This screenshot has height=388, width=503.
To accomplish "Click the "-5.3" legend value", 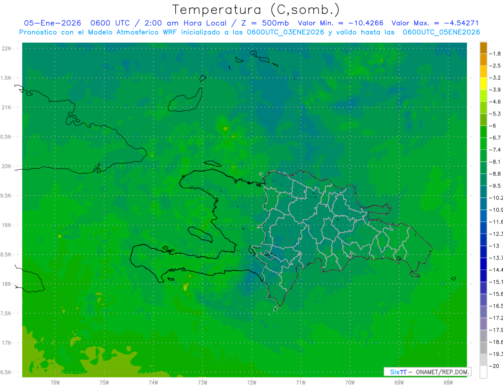I will pyautogui.click(x=495, y=114).
